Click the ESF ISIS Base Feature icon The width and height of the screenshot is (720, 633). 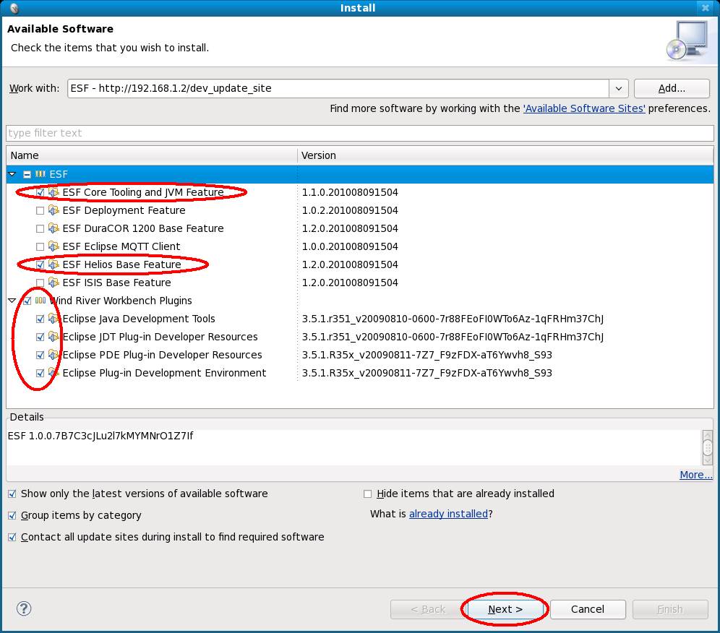(x=53, y=283)
